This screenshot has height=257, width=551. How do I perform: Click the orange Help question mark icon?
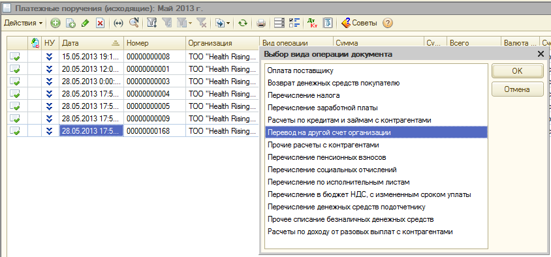pos(387,23)
